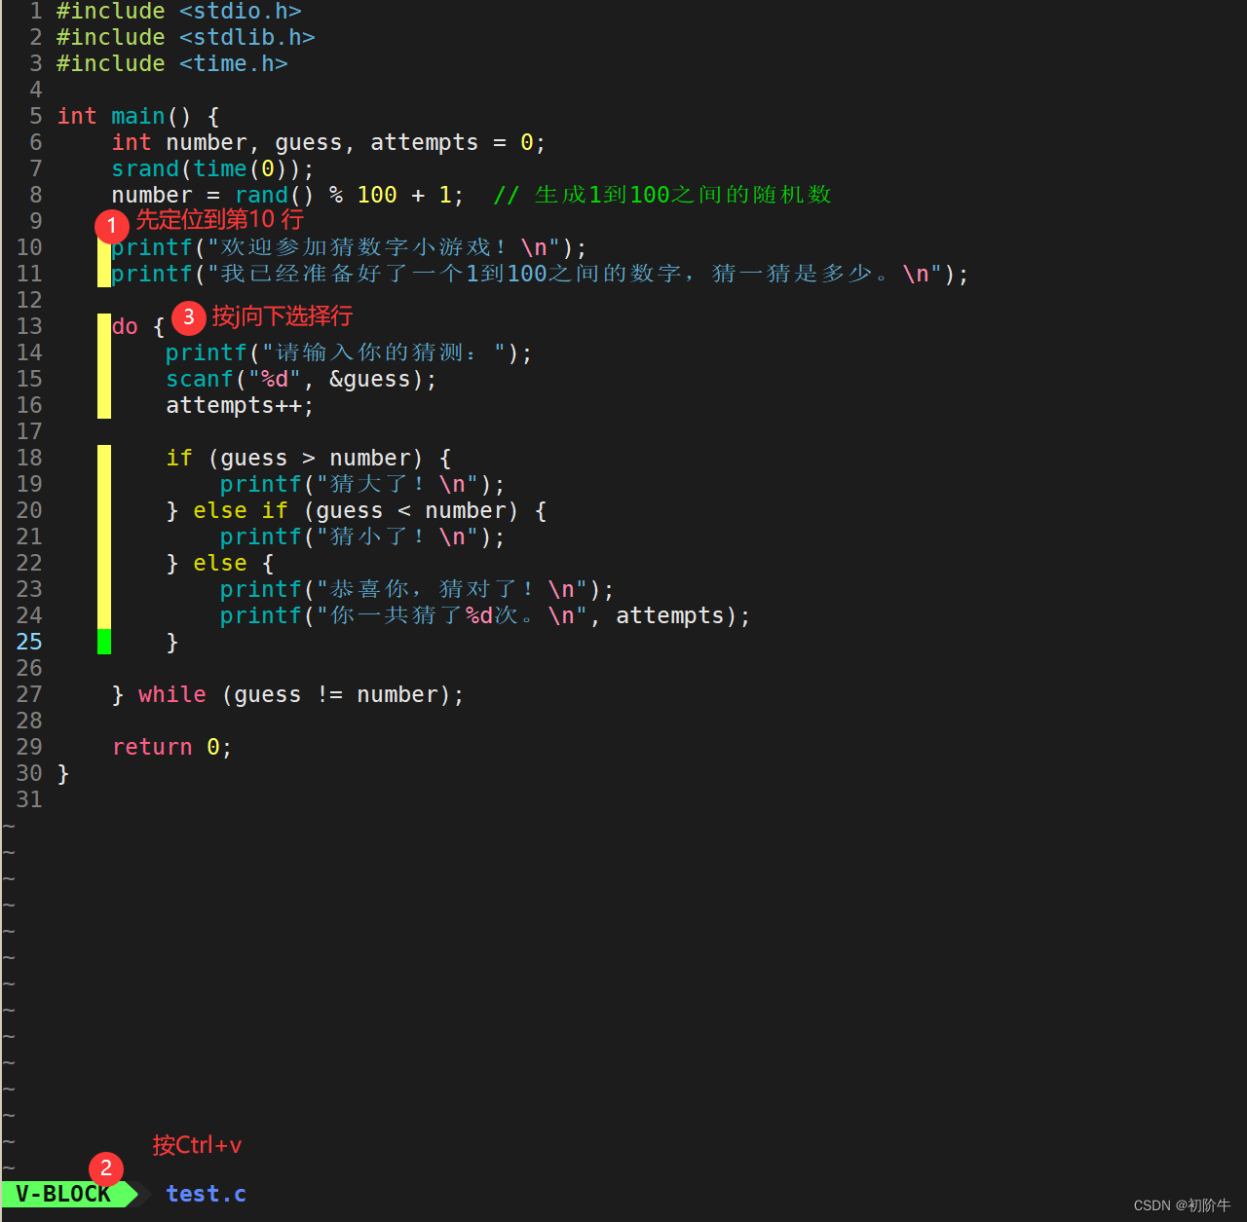Click the #include <stdio.h> line
The image size is (1247, 1222).
pos(179,12)
